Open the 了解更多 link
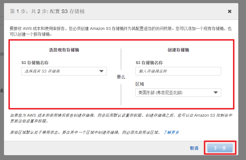Viewport: 246px width, 160px height. point(171,132)
